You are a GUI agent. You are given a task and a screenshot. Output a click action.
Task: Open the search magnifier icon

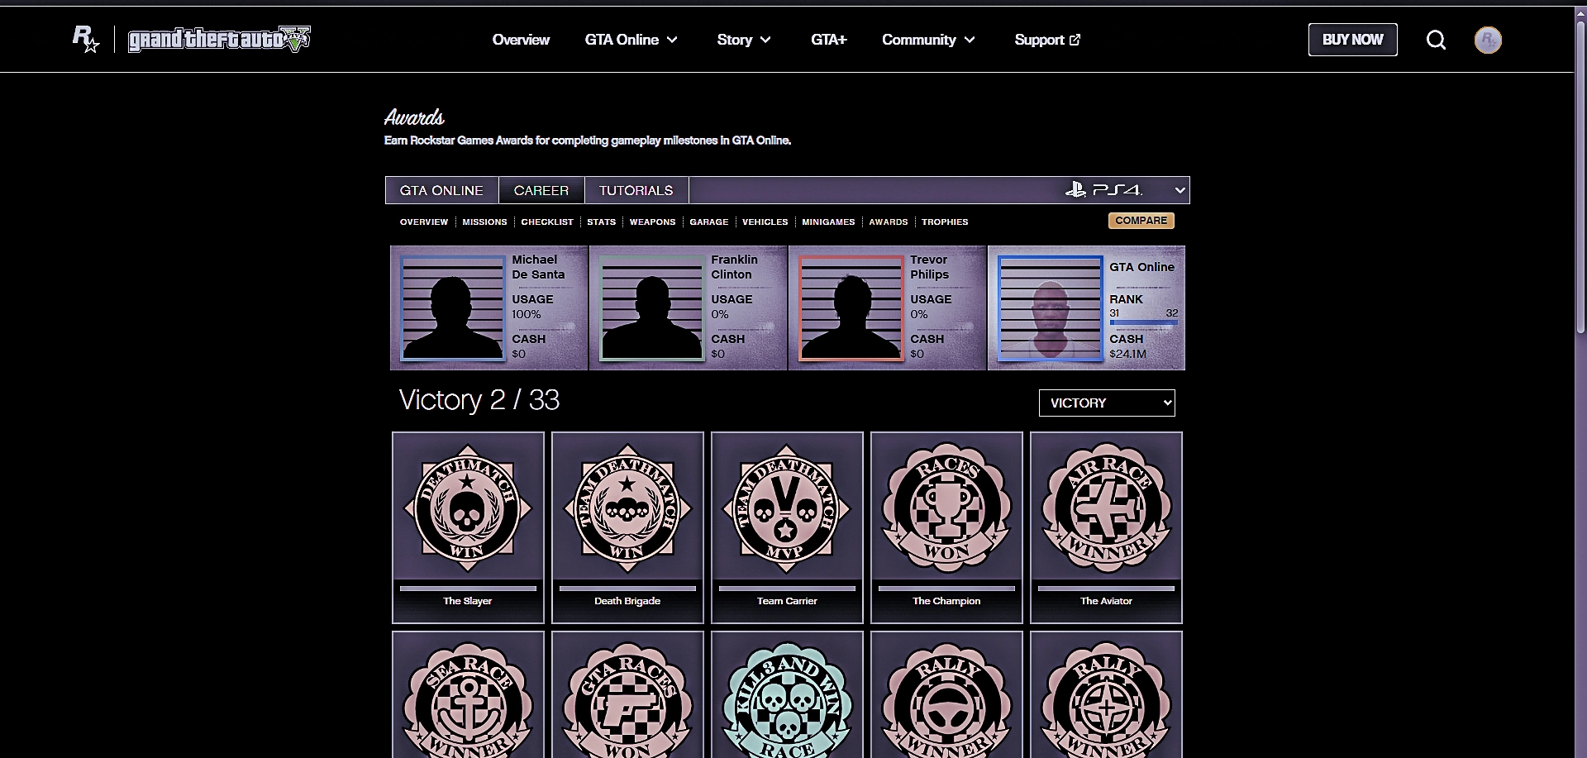coord(1436,40)
